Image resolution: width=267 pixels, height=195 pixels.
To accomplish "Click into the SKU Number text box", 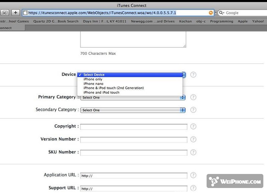I will (133, 153).
